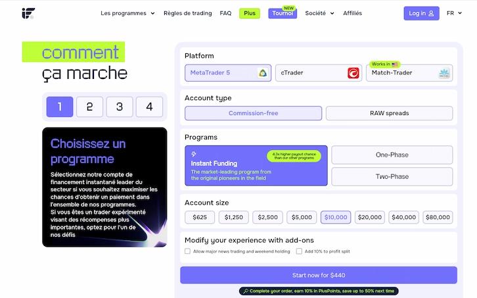Open Règles de trading page
The width and height of the screenshot is (477, 298).
pos(188,13)
